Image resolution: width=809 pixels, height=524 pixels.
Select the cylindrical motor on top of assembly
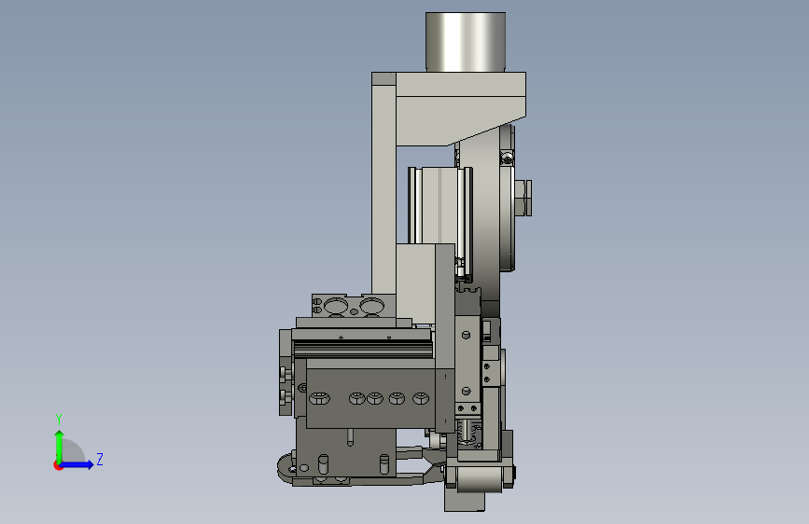[x=466, y=42]
